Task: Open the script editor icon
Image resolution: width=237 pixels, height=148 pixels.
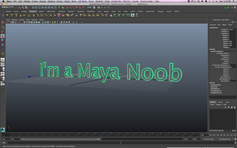Action: point(235,143)
